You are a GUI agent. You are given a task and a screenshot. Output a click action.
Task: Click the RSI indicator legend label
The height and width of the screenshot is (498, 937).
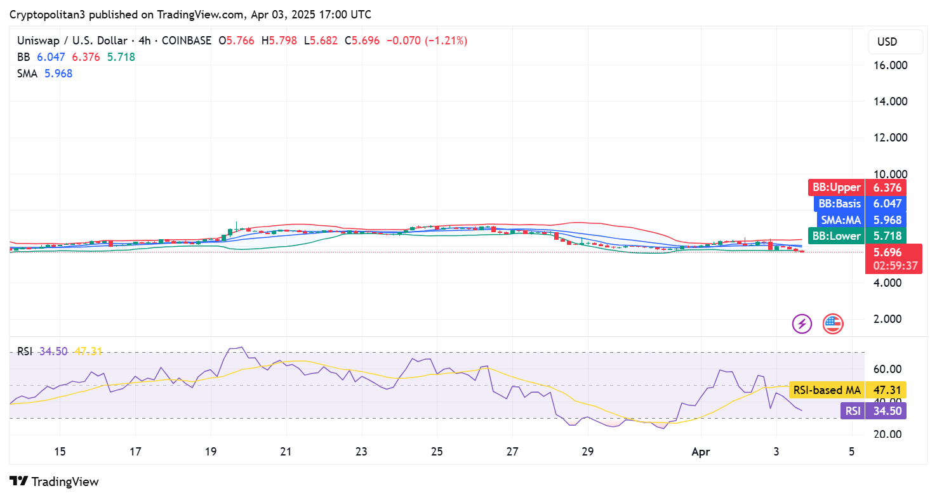click(x=25, y=351)
